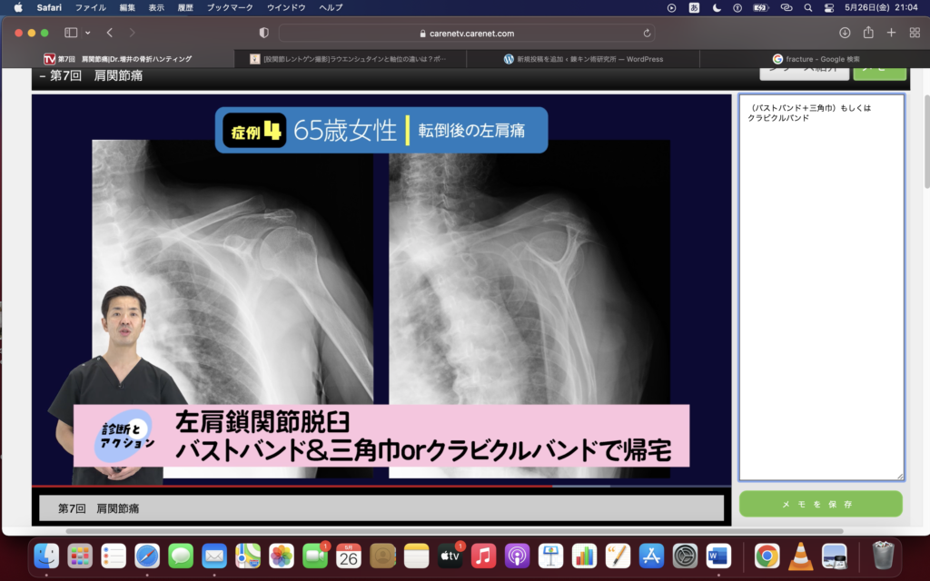The height and width of the screenshot is (581, 930).
Task: Open the sidebar tab group dropdown arrow
Action: 87,33
